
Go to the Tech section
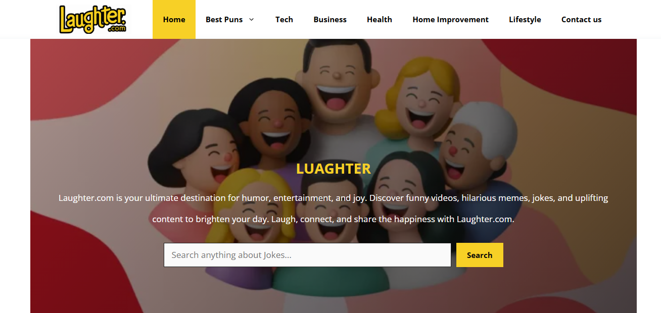[284, 19]
